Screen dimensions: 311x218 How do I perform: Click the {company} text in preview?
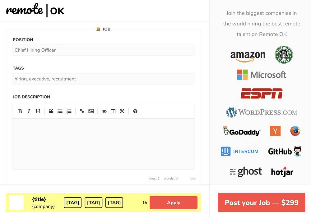pyautogui.click(x=43, y=207)
